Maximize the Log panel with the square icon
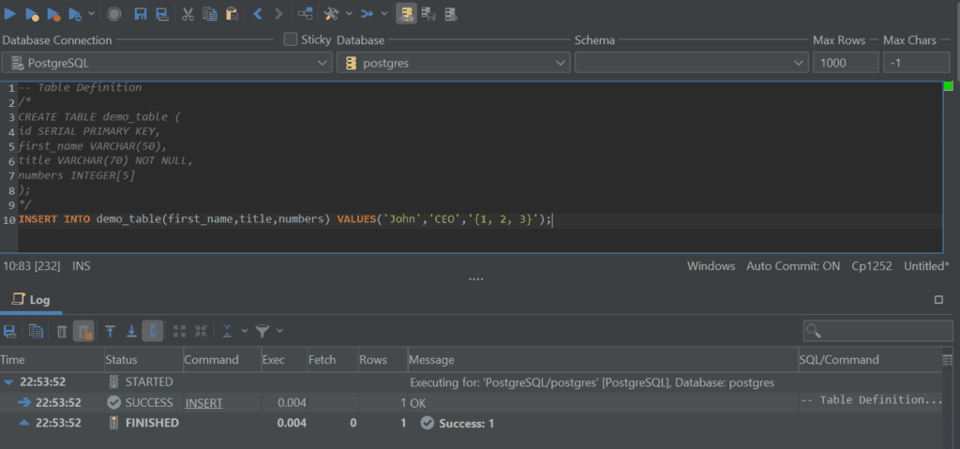960x449 pixels. 938,300
